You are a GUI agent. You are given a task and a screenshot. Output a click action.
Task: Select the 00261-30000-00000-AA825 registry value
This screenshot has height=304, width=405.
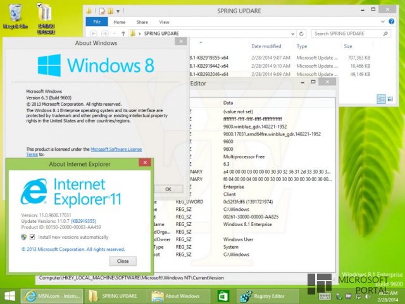(251, 217)
